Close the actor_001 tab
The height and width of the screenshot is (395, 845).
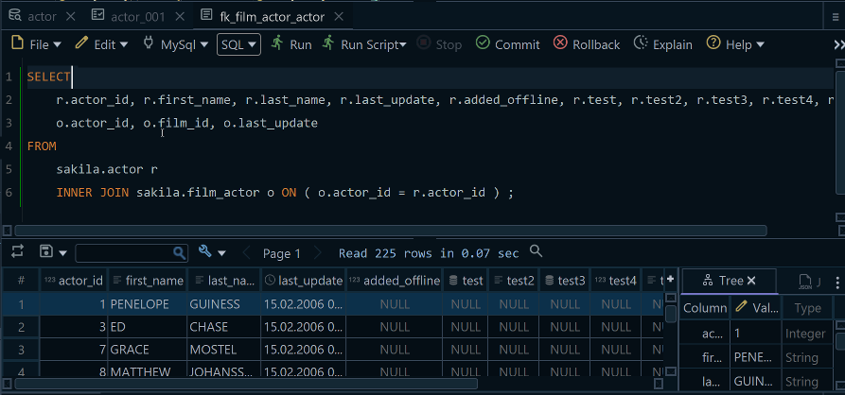180,17
